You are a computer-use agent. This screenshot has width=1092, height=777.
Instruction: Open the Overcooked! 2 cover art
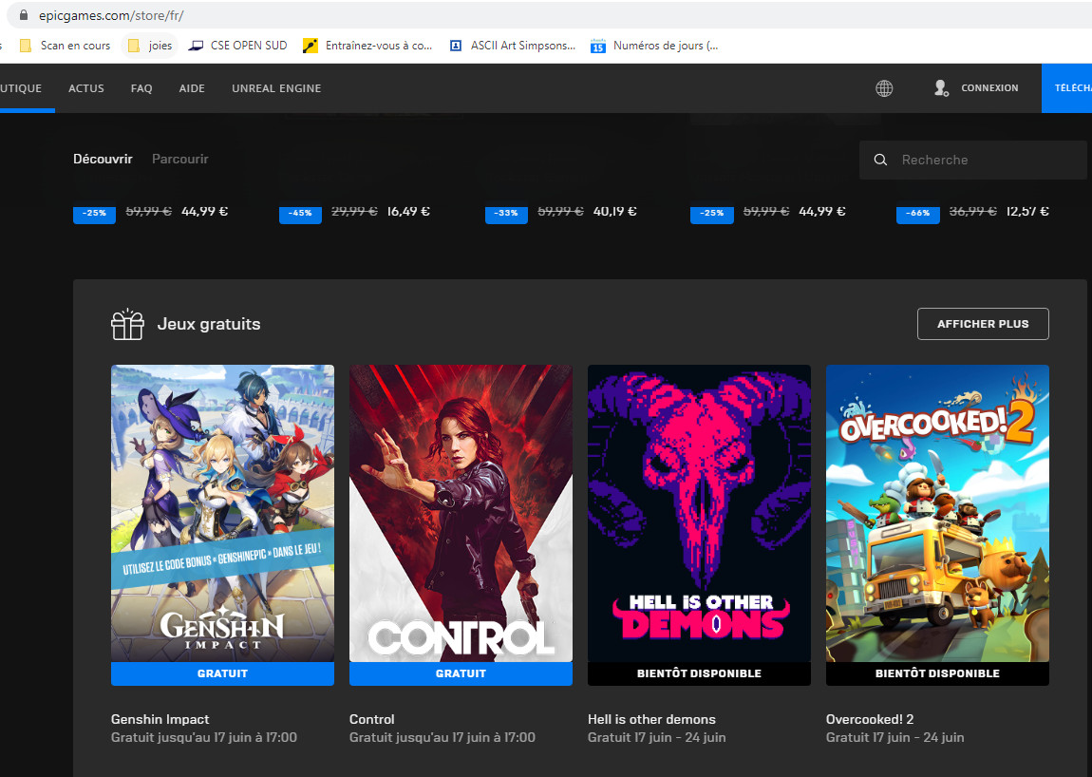(937, 514)
